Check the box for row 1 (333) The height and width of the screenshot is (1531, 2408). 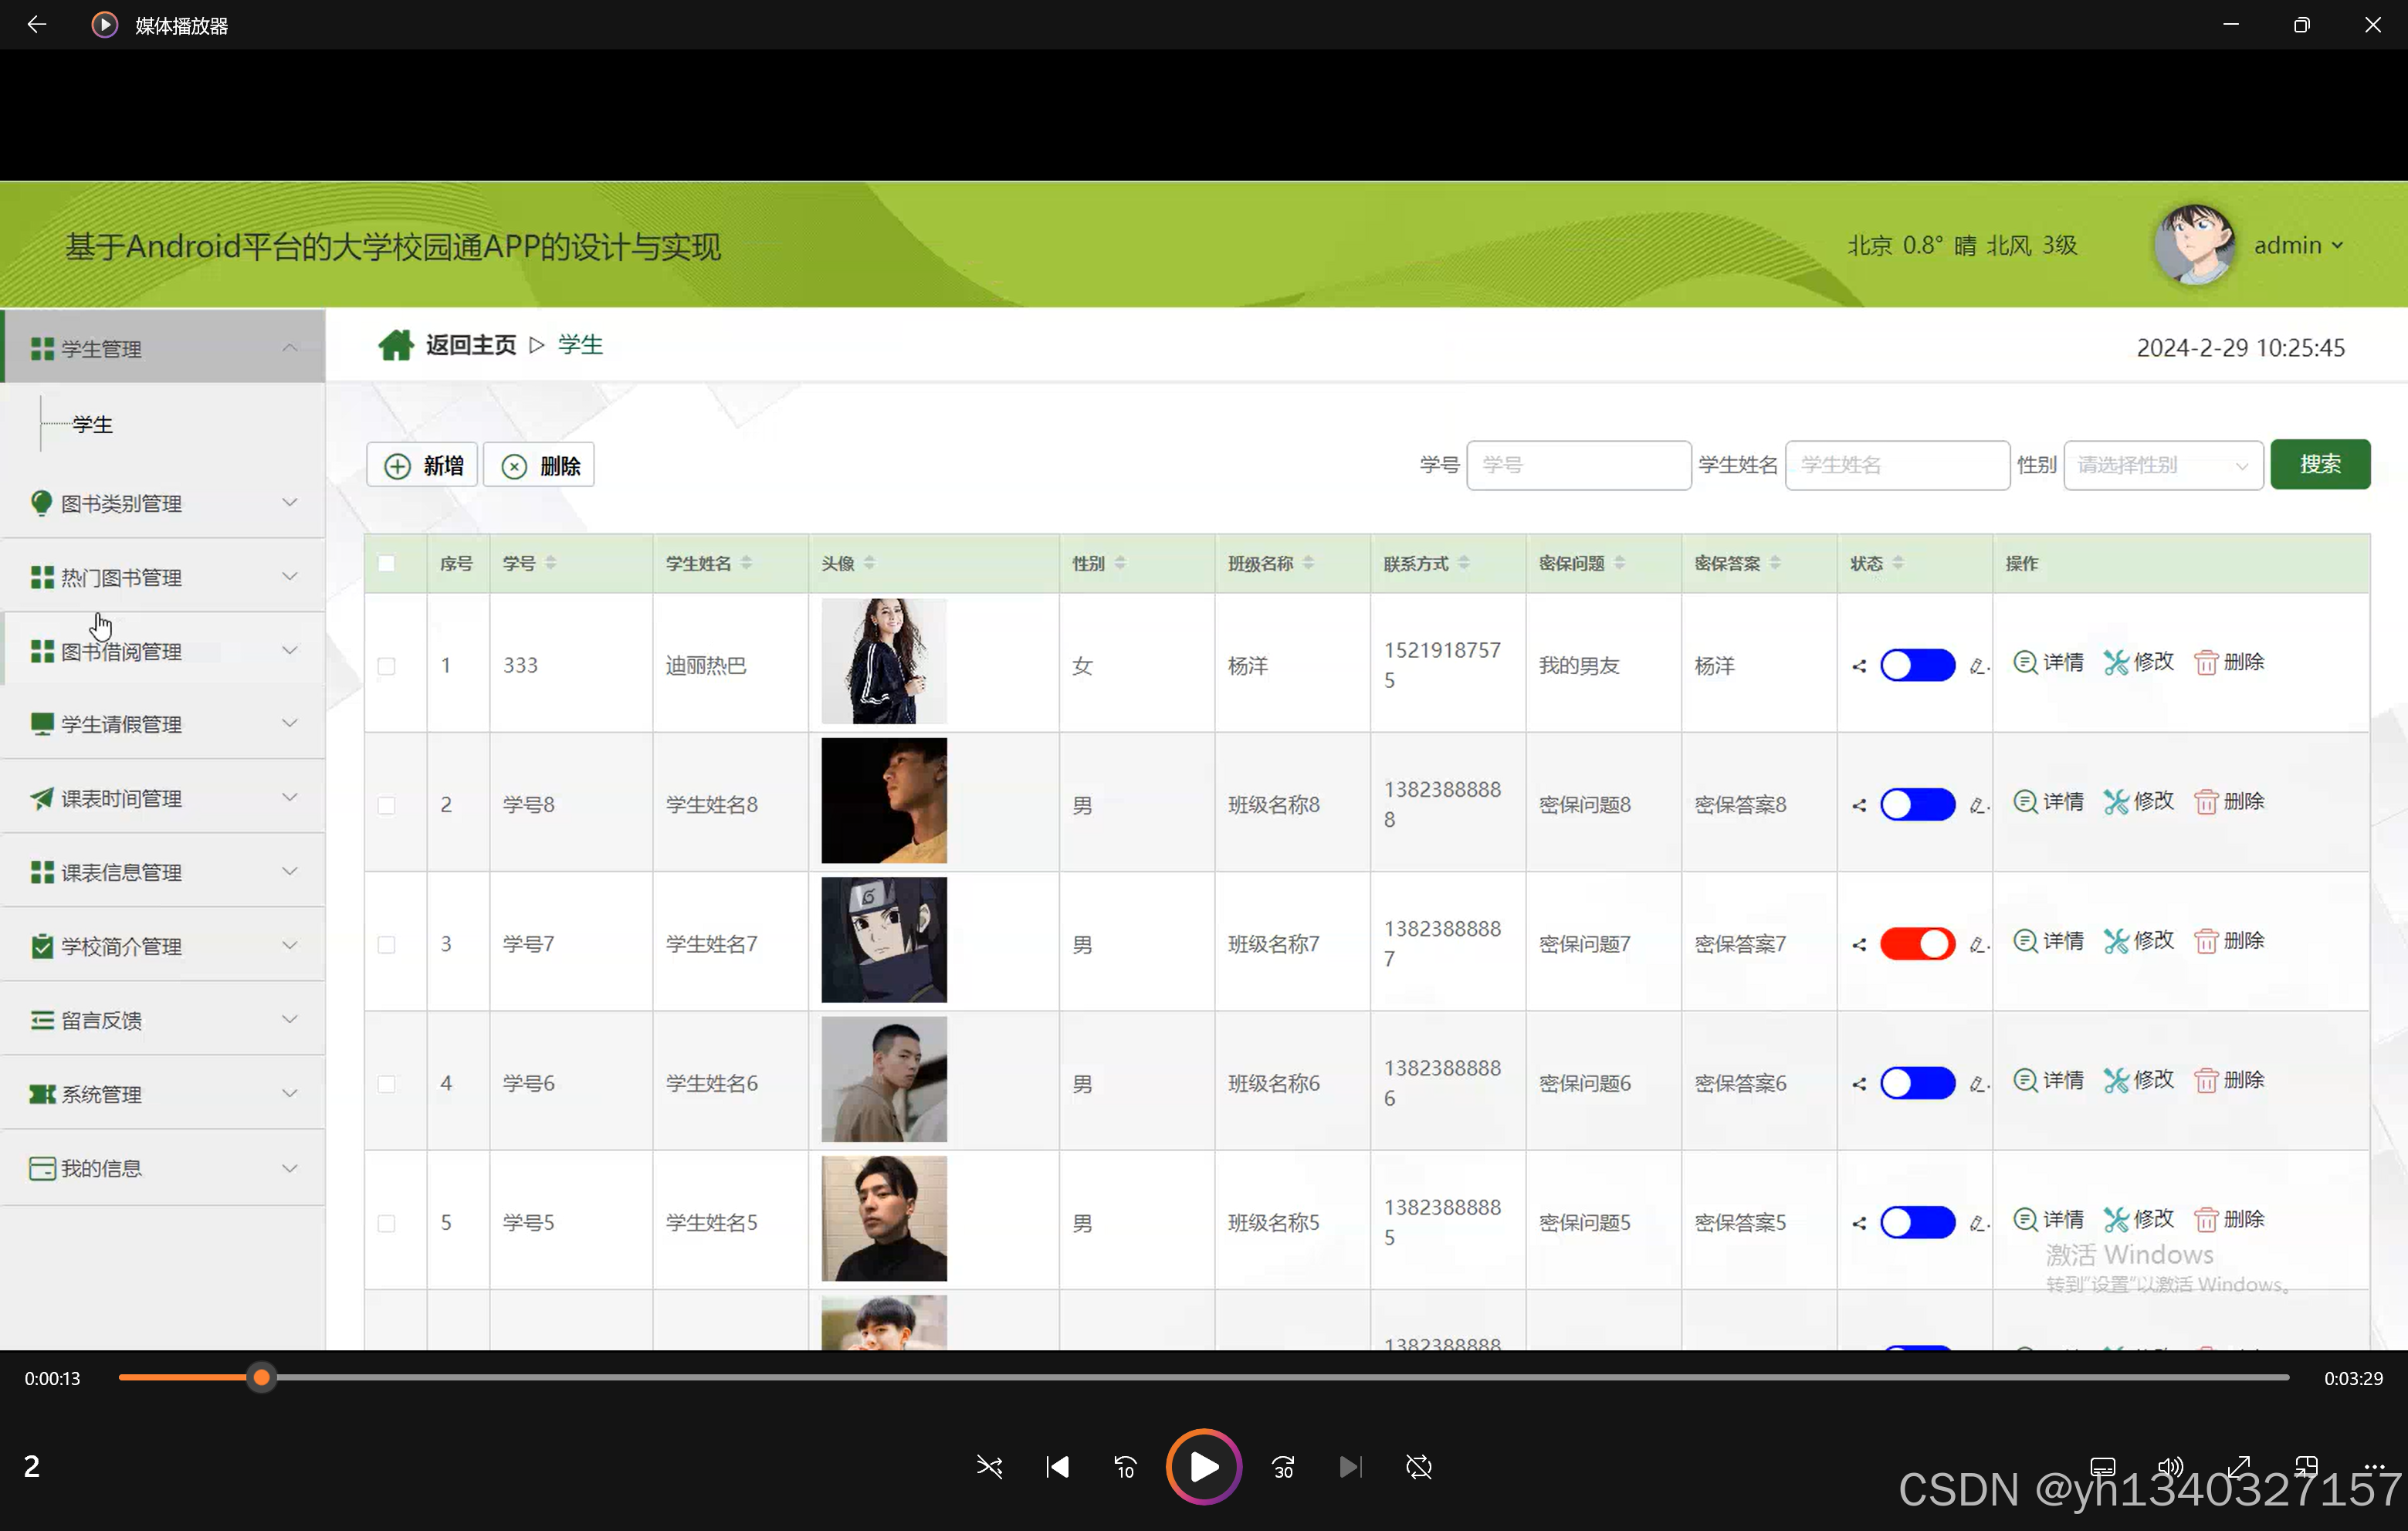[386, 666]
